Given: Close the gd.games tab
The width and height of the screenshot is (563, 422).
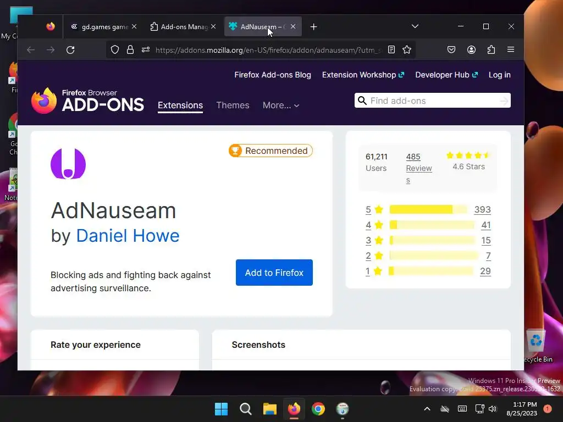Looking at the screenshot, I should click(134, 26).
